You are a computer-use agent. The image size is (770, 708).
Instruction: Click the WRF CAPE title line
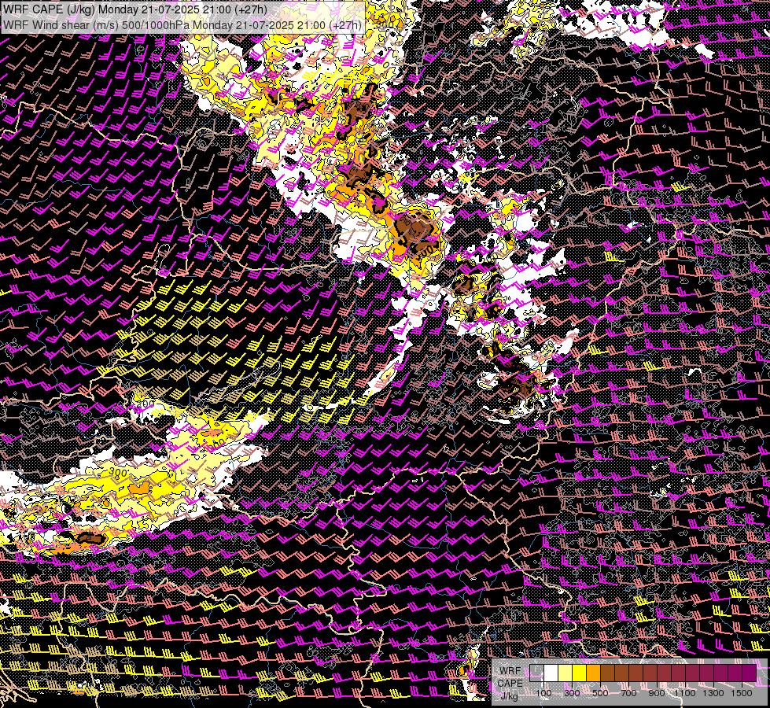[135, 9]
